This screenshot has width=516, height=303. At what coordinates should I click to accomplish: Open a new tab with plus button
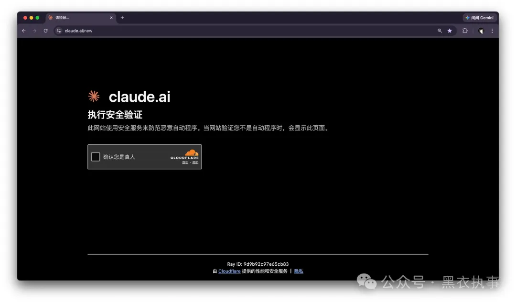tap(122, 18)
